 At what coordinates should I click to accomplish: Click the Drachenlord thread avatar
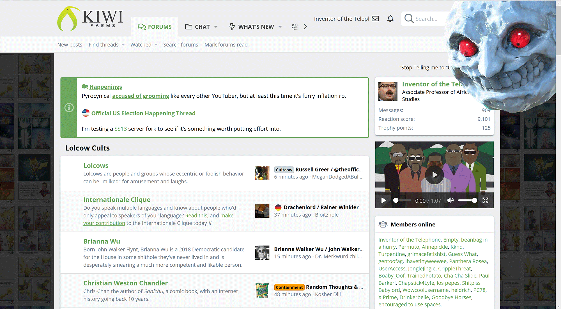pos(262,211)
